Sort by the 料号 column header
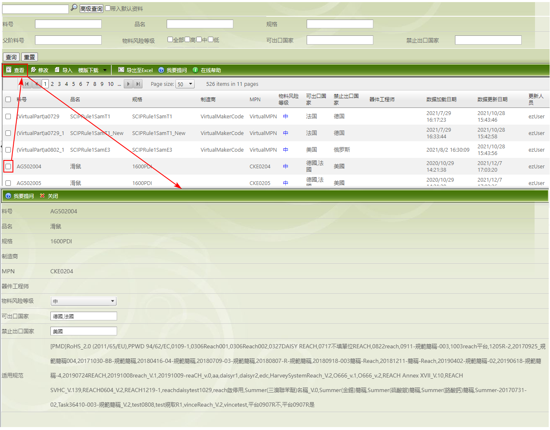This screenshot has width=550, height=430. click(x=22, y=99)
